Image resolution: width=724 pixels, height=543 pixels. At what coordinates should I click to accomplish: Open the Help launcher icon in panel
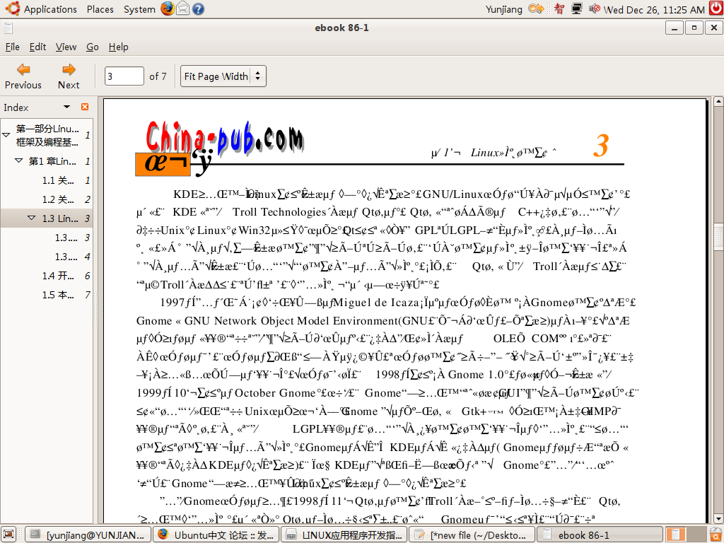point(198,8)
